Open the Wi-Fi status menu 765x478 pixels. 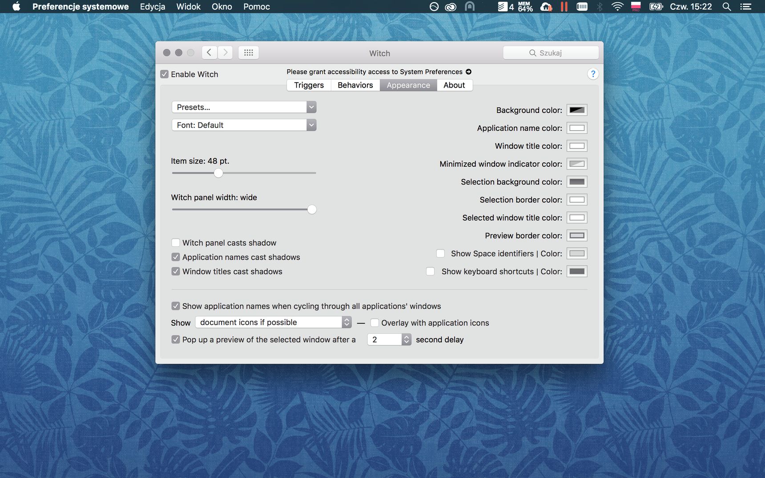tap(617, 7)
